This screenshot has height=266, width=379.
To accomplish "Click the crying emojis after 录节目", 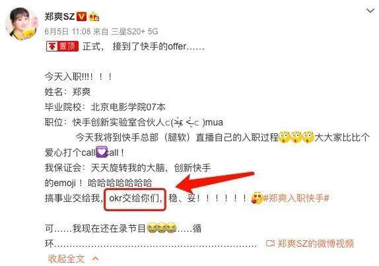I will pyautogui.click(x=161, y=228).
